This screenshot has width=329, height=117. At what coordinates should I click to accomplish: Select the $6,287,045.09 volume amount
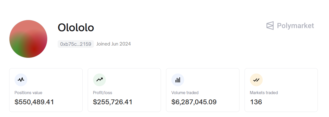(194, 102)
